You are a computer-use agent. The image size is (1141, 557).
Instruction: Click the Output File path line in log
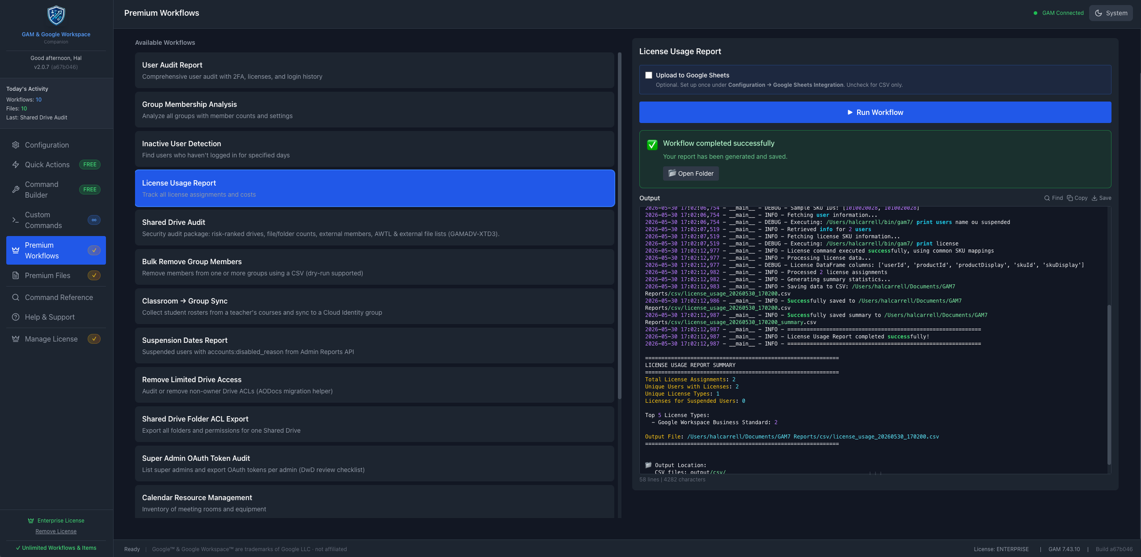point(792,437)
